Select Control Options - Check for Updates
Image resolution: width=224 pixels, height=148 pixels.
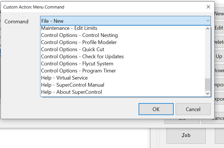tap(123, 57)
